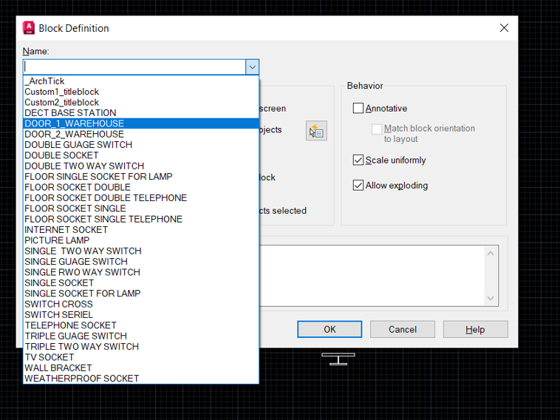Choose FLOOR SINGLE SOCKET FOR LAMP
Image resolution: width=560 pixels, height=420 pixels.
tap(141, 177)
